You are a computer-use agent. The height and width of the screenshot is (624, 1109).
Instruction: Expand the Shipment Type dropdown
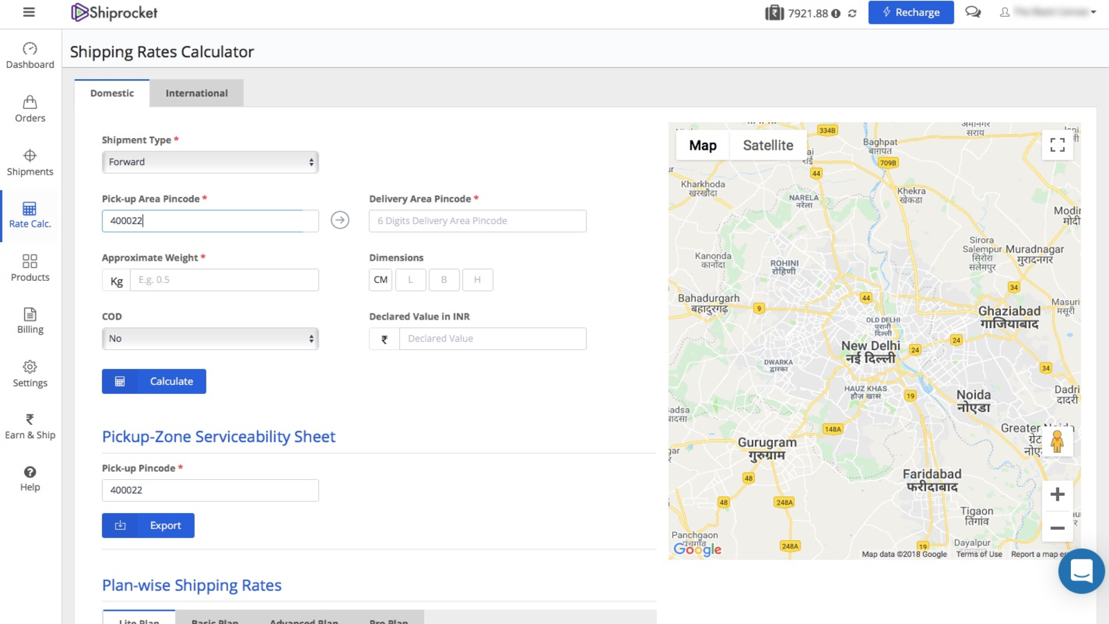click(x=210, y=162)
